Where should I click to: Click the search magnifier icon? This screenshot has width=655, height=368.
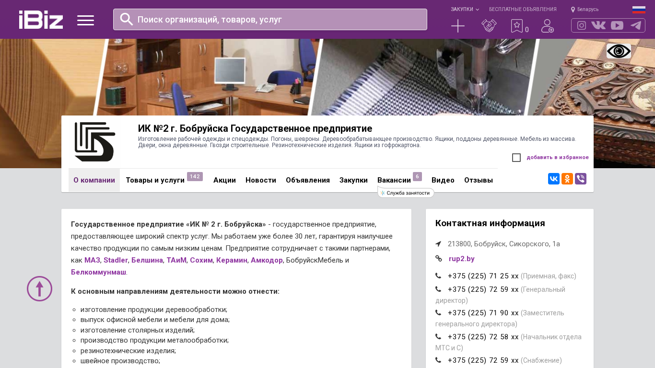pos(127,19)
